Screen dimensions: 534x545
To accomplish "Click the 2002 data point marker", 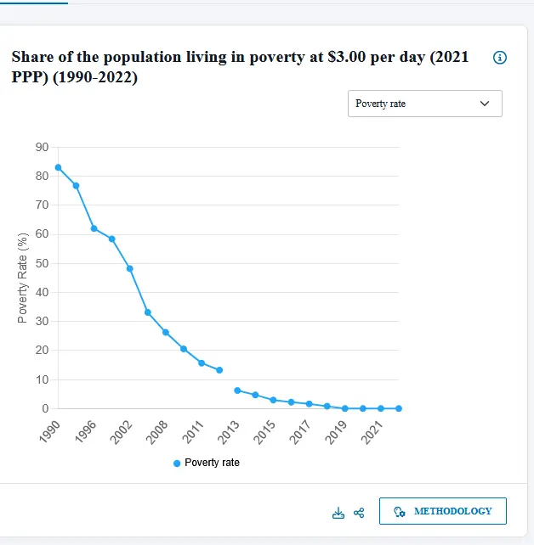I will [129, 268].
